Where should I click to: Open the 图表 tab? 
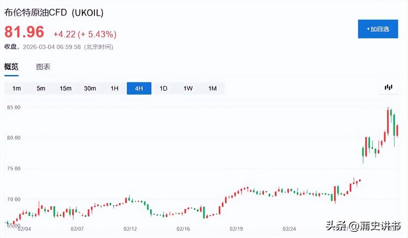tap(43, 67)
